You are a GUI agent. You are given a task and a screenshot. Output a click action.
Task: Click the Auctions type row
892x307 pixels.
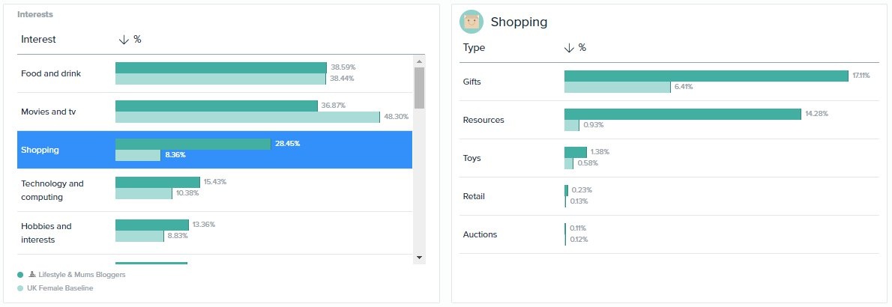coord(672,234)
